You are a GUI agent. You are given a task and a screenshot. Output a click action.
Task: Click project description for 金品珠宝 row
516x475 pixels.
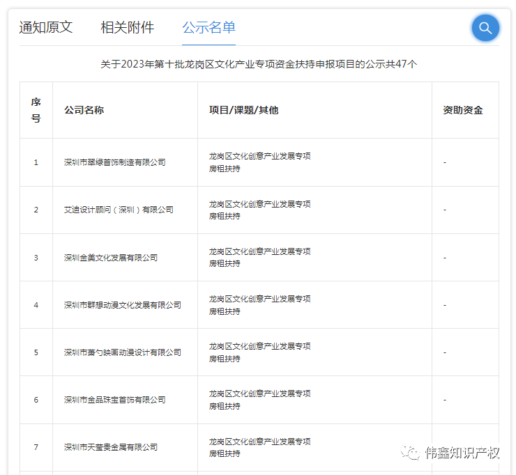[260, 400]
